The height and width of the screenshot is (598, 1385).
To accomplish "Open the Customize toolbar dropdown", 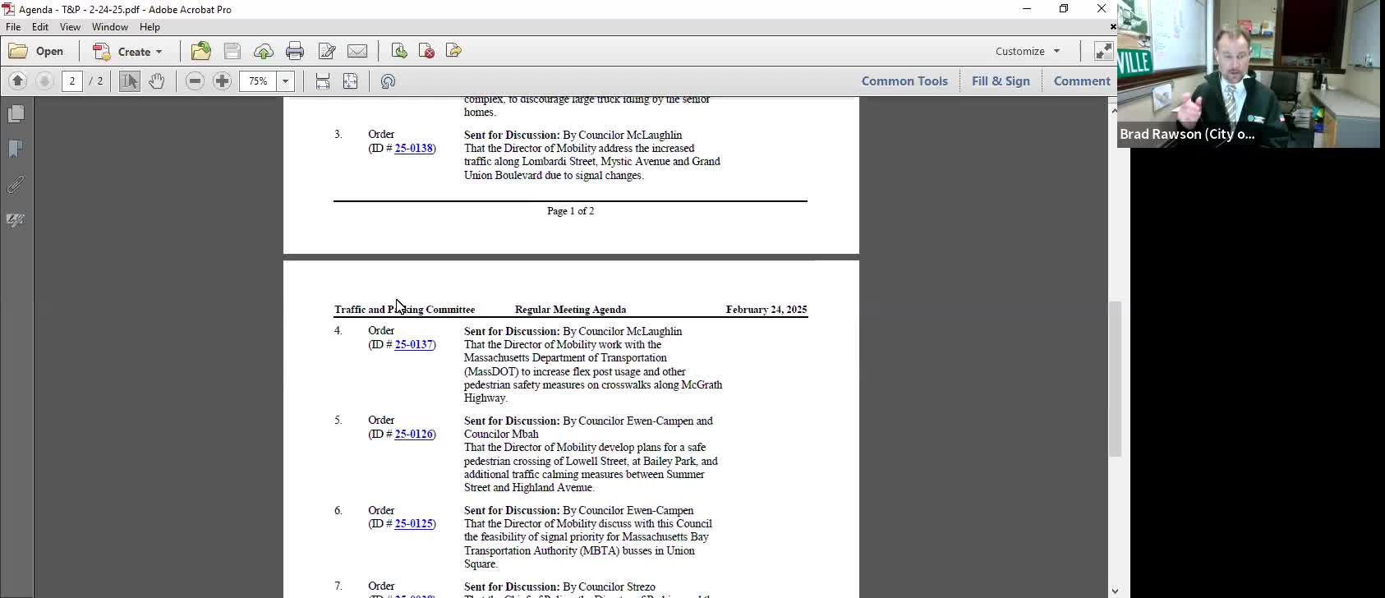I will pyautogui.click(x=1028, y=51).
